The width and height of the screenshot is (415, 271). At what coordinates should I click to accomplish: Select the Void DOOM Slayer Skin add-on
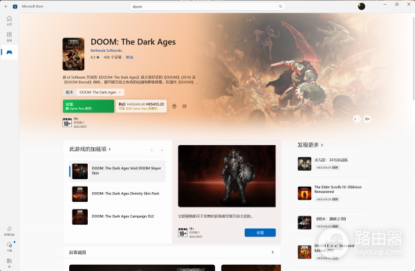pos(118,171)
